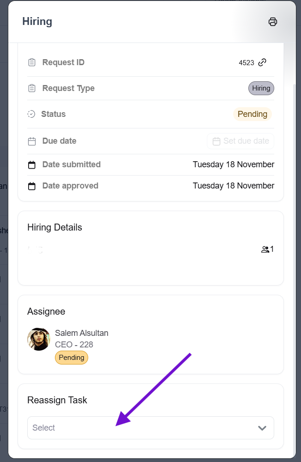Image resolution: width=301 pixels, height=462 pixels.
Task: Click the request ID number 4523
Action: (247, 63)
